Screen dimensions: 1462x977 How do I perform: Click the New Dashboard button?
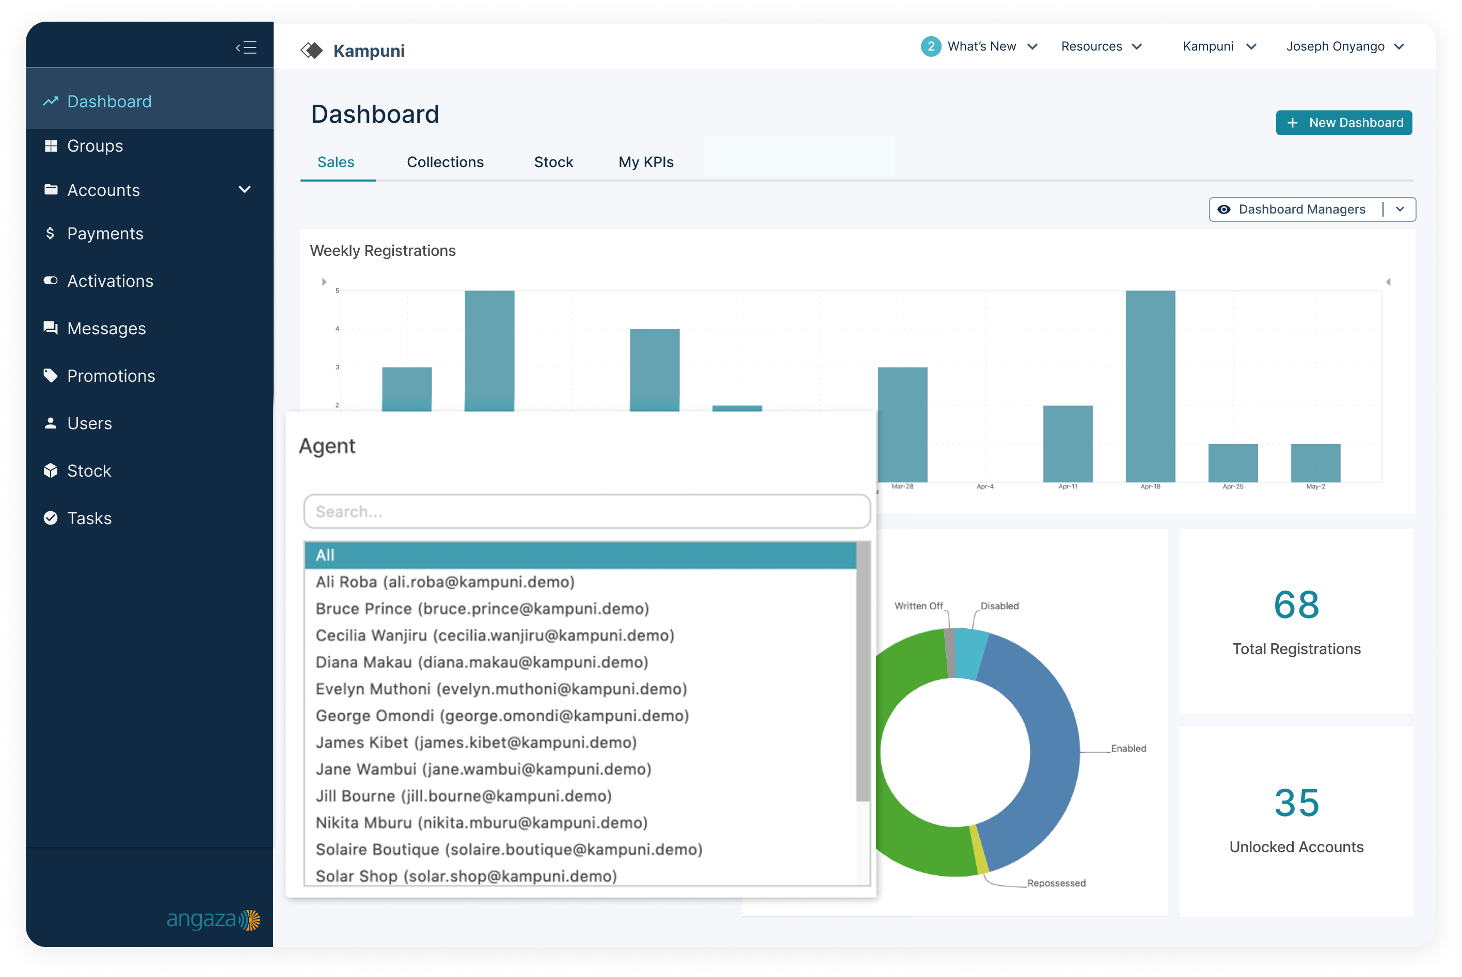coord(1344,123)
